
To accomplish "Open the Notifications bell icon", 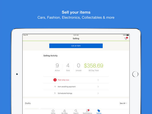I will (88, 111).
